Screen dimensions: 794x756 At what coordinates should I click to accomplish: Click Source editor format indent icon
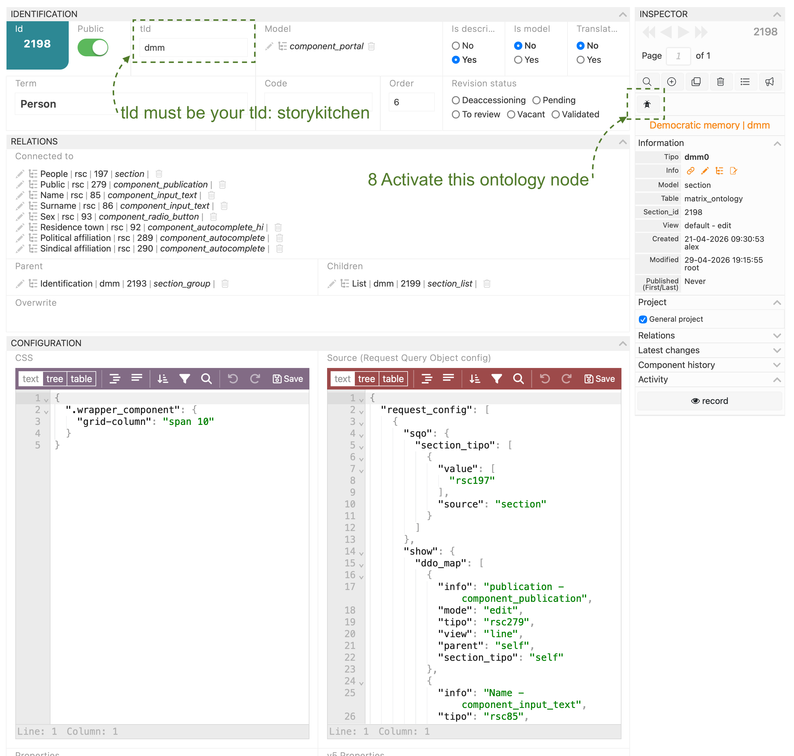click(427, 379)
